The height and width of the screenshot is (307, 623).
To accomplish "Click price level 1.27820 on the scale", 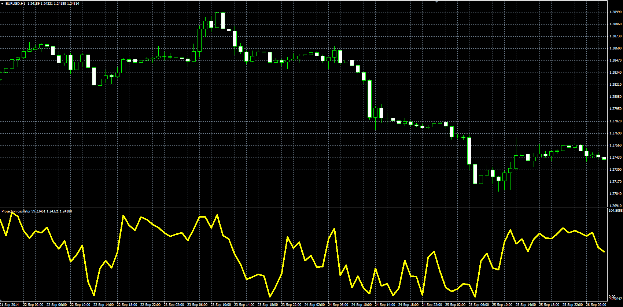I will [x=615, y=121].
